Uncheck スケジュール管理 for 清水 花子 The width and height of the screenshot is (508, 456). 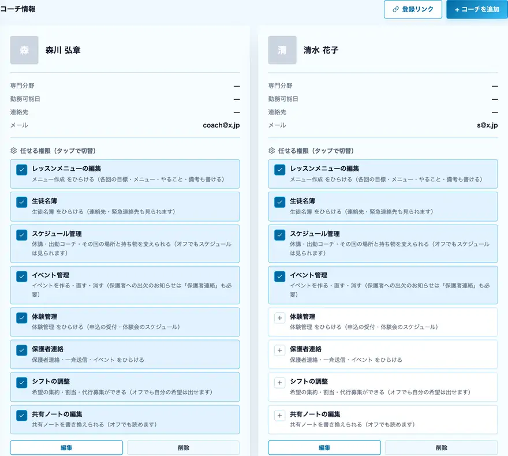click(279, 235)
